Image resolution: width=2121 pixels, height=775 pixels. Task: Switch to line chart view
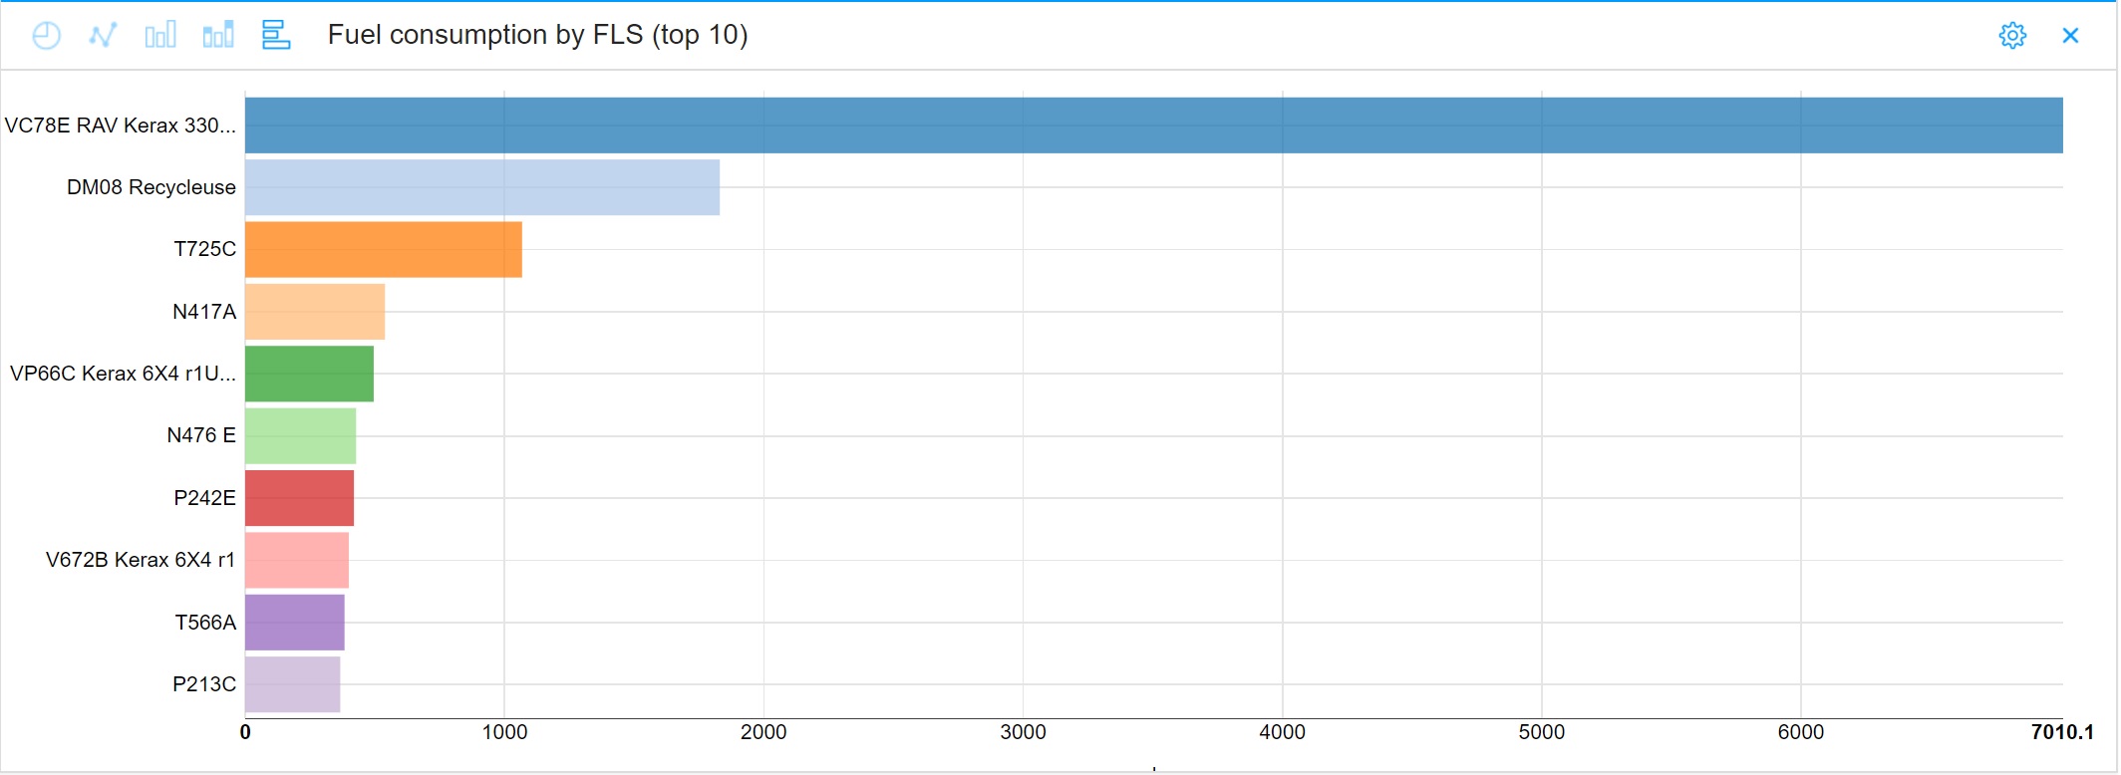pyautogui.click(x=103, y=36)
